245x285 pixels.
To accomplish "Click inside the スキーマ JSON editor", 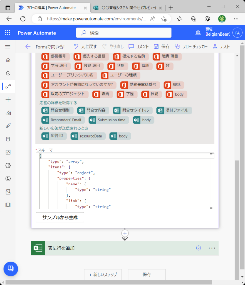I will [x=125, y=181].
